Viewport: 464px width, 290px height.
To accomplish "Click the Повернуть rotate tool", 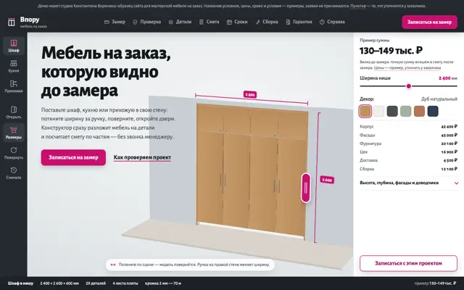I will point(14,153).
